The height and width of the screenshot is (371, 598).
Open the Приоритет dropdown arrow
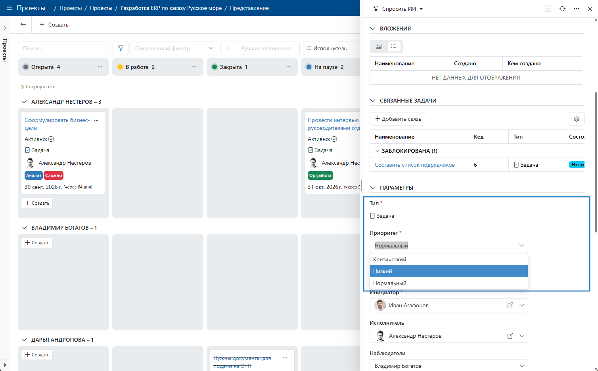tap(522, 245)
